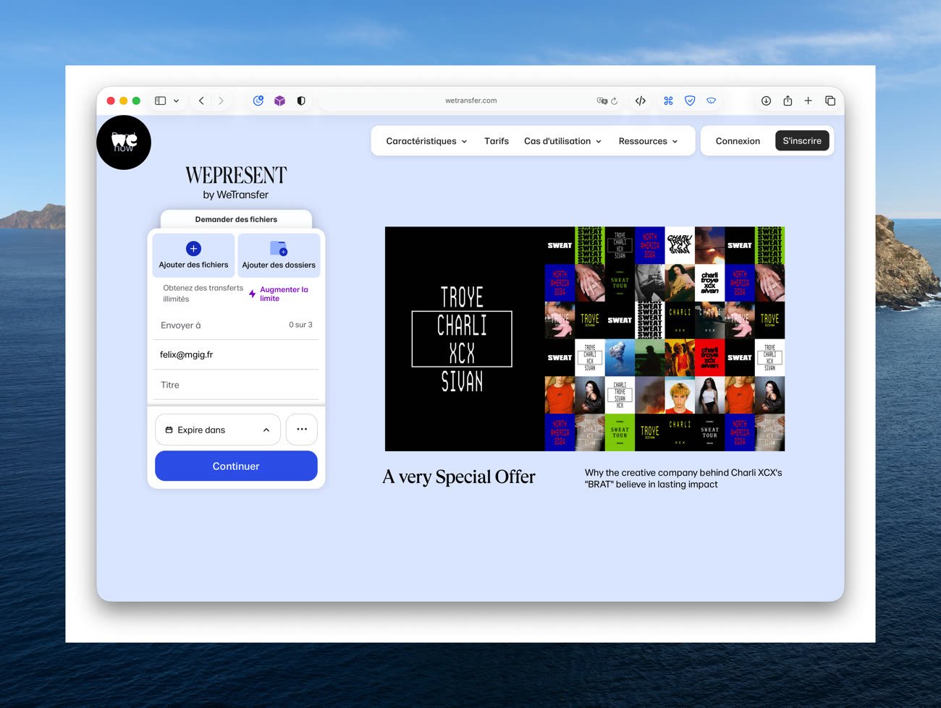941x708 pixels.
Task: Click the blue shield checkmark extension icon
Action: pyautogui.click(x=690, y=101)
